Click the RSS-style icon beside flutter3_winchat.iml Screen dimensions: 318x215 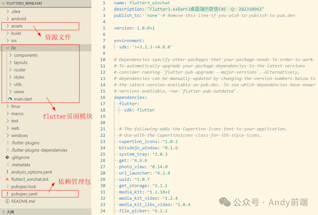pyautogui.click(x=7, y=179)
